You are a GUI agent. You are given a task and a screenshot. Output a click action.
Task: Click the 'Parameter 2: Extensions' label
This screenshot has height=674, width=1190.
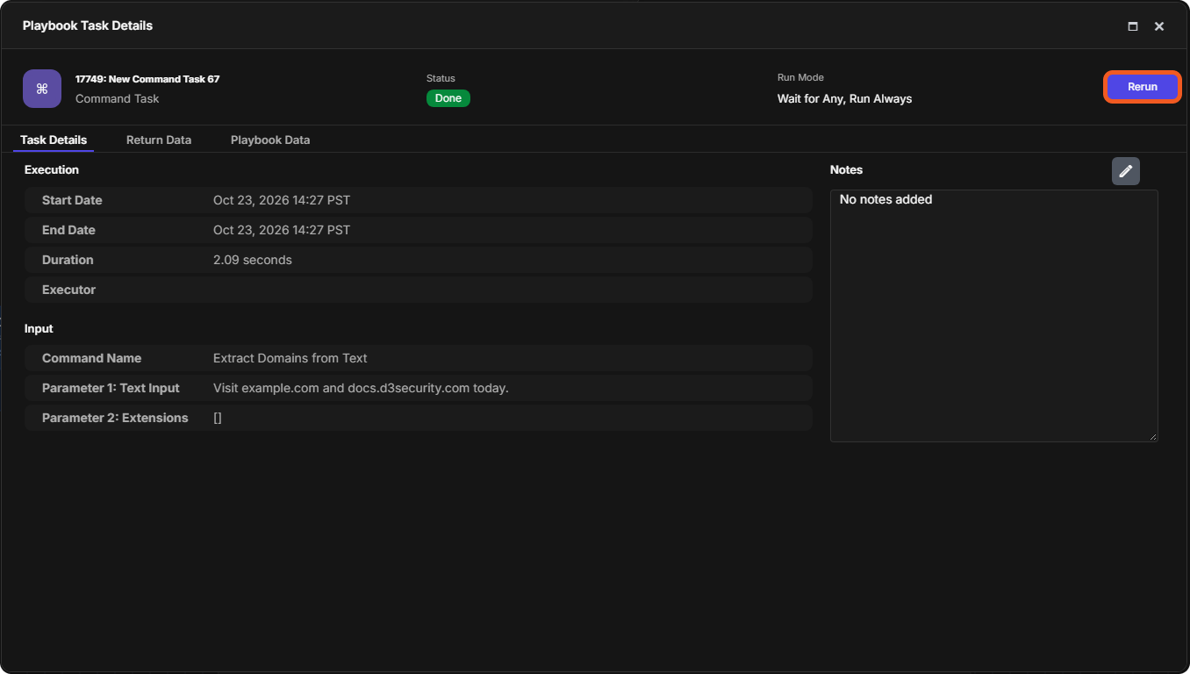115,418
